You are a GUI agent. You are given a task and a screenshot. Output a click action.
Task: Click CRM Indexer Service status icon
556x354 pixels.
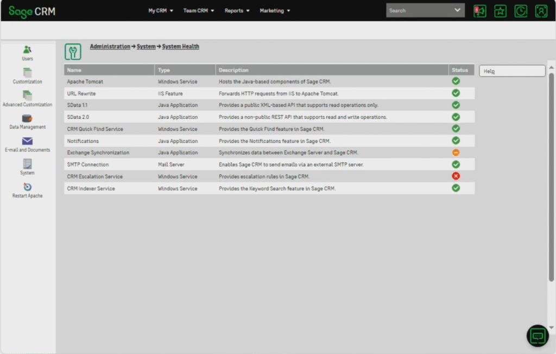(x=456, y=188)
